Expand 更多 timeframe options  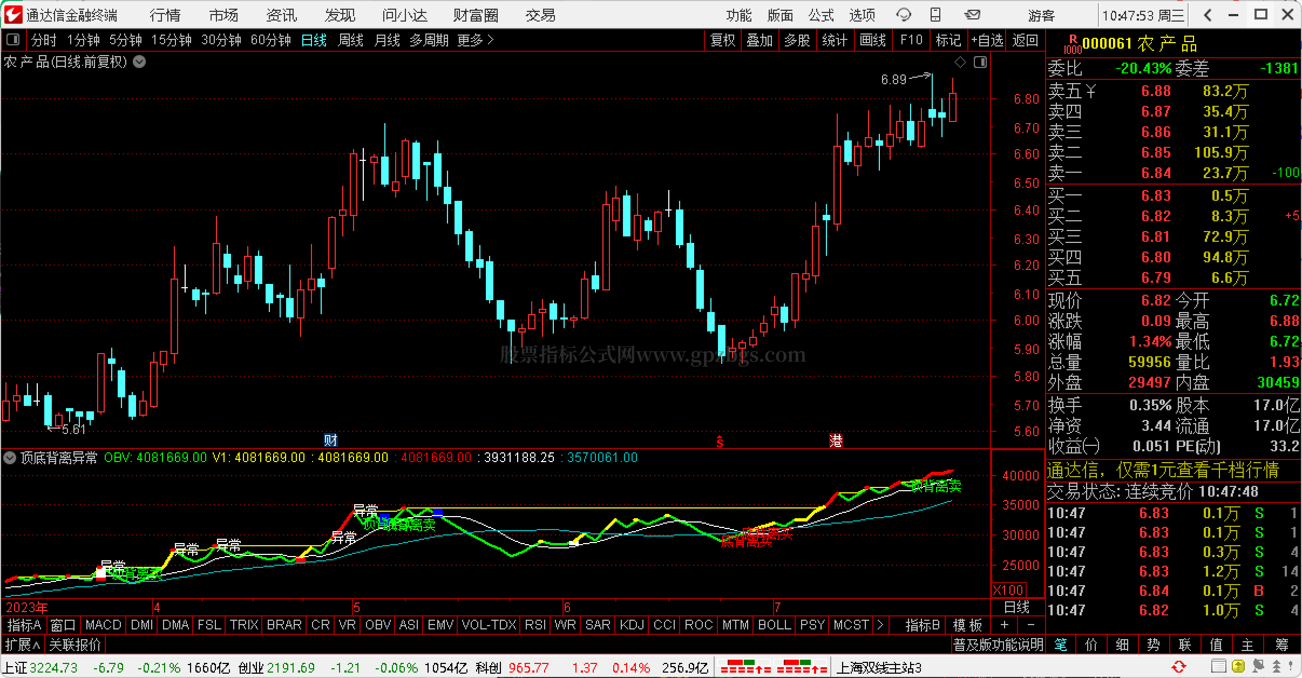coord(475,40)
